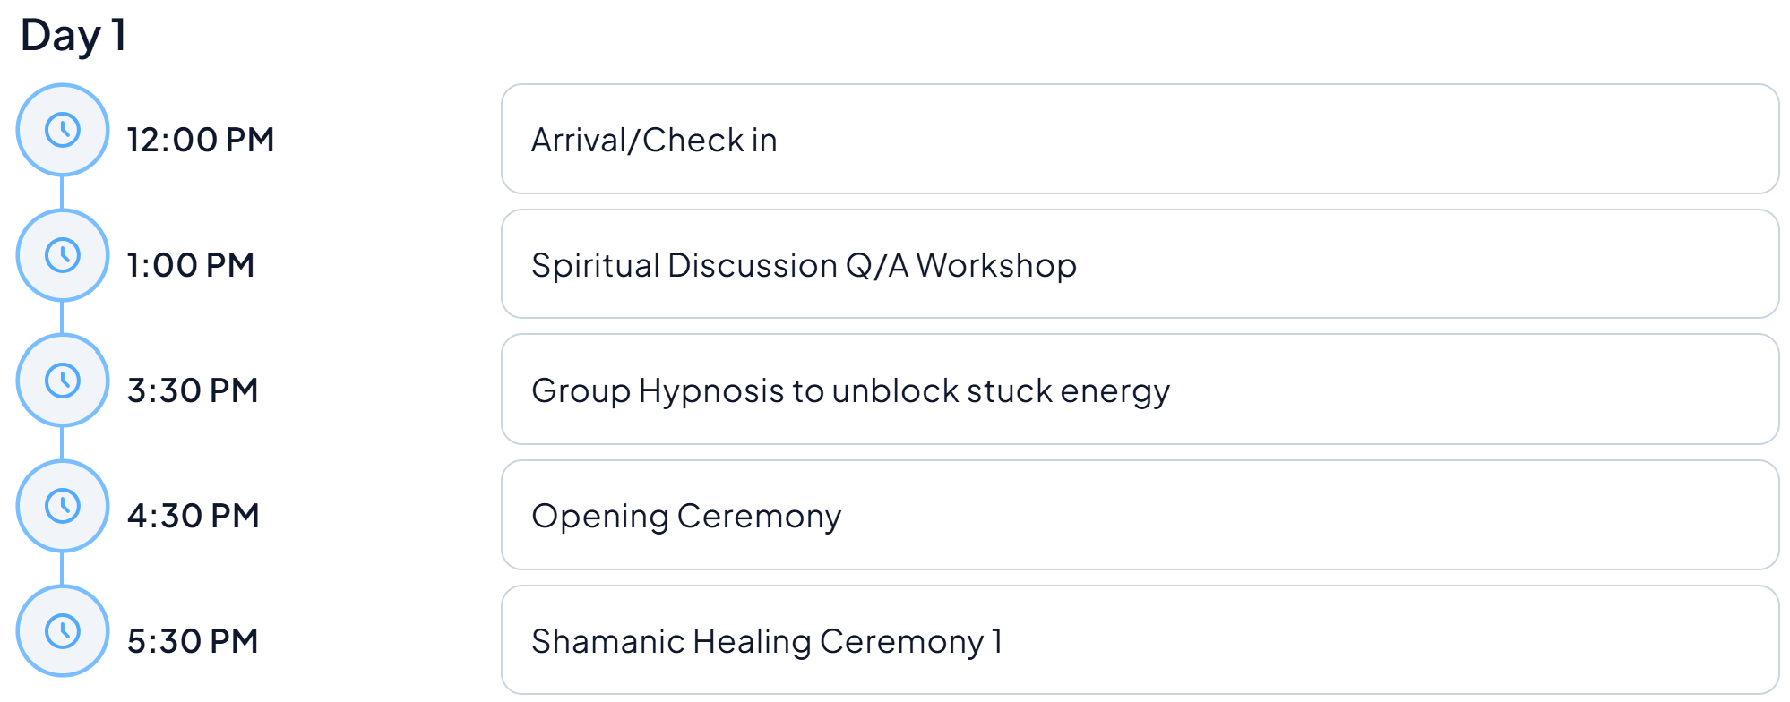This screenshot has width=1790, height=702.
Task: Click the clock icon beside 5:30 PM
Action: 63,632
